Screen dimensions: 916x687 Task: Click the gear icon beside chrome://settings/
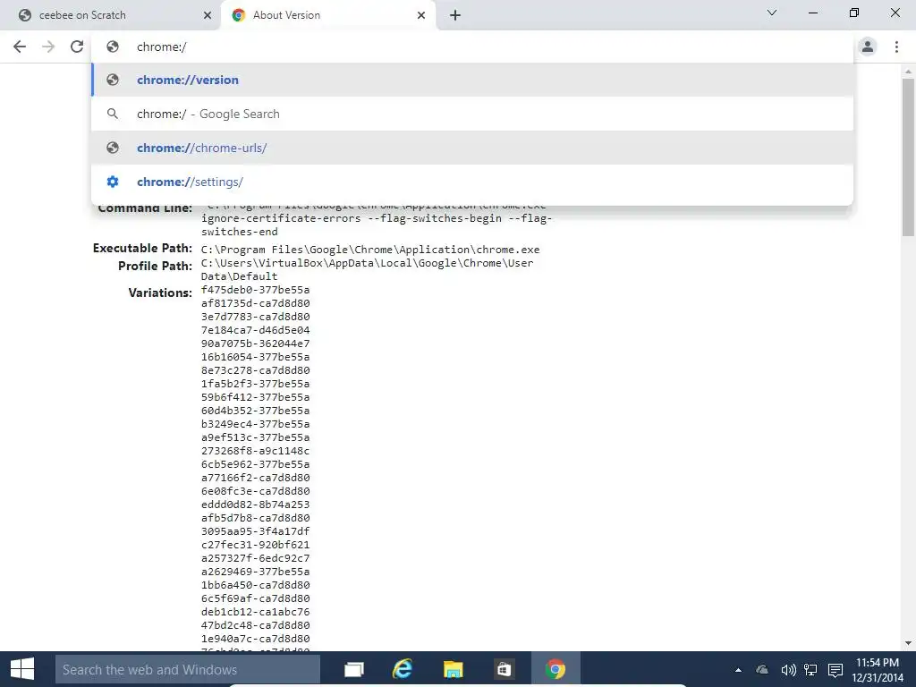click(113, 182)
